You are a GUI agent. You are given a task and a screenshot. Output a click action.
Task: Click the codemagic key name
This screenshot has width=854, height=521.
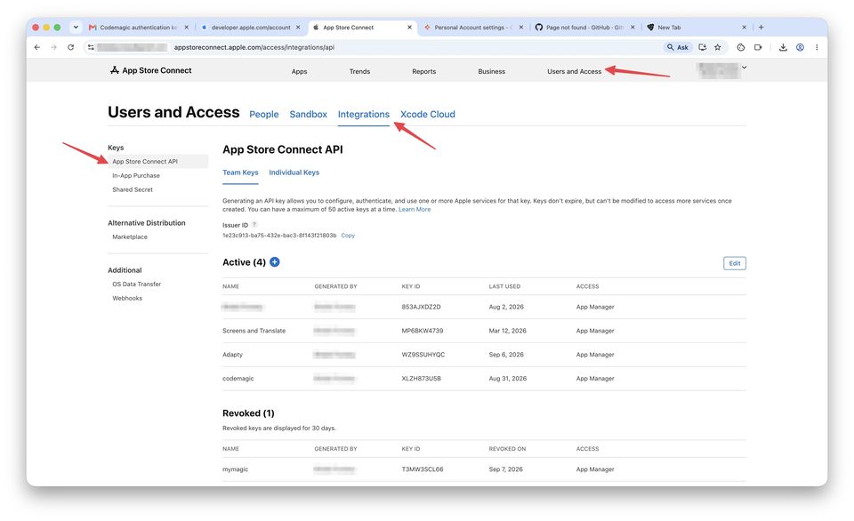(238, 379)
